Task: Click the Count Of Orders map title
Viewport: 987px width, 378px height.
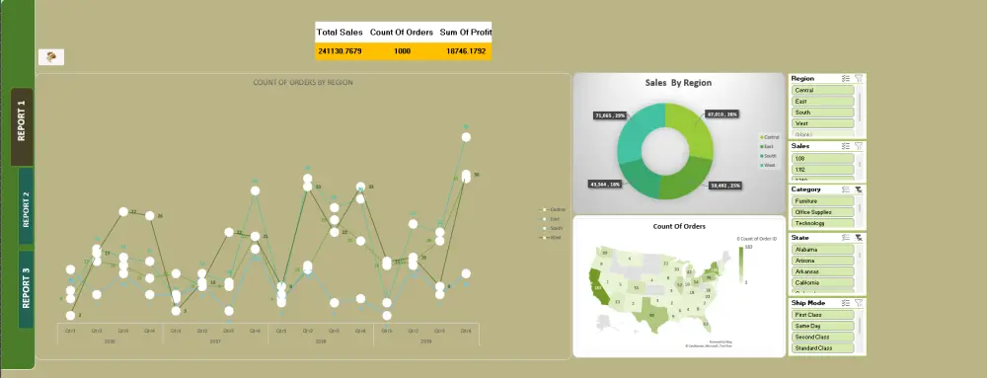Action: [679, 226]
